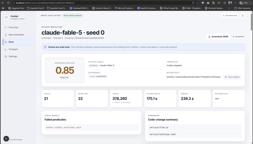The width and height of the screenshot is (253, 144).
Task: Reload the page with refresh icon
Action: (x=8, y=3)
